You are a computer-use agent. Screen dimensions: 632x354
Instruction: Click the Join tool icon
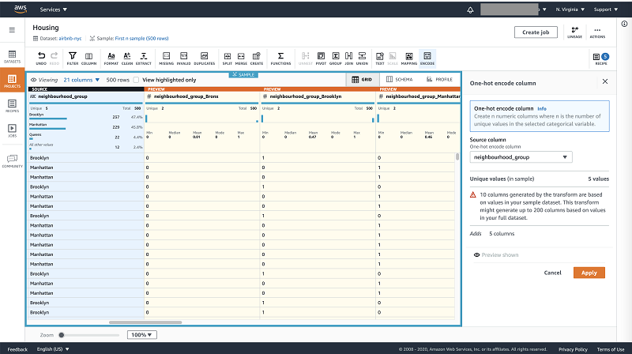pyautogui.click(x=350, y=58)
